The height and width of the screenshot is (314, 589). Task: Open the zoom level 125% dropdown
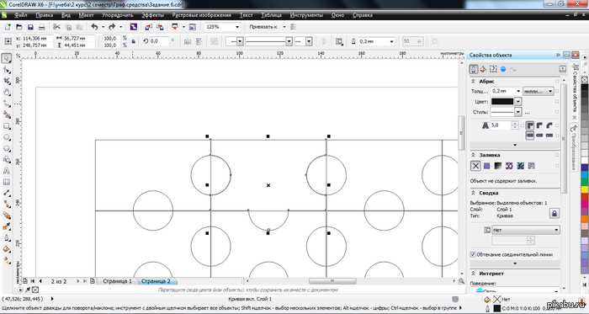point(237,27)
